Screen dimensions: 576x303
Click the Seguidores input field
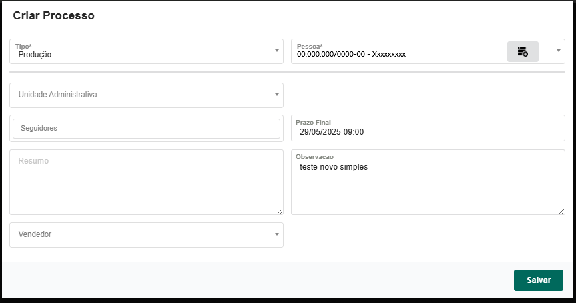146,128
